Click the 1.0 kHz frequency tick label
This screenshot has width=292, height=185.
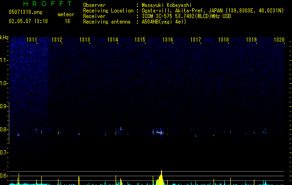pyautogui.click(x=4, y=83)
